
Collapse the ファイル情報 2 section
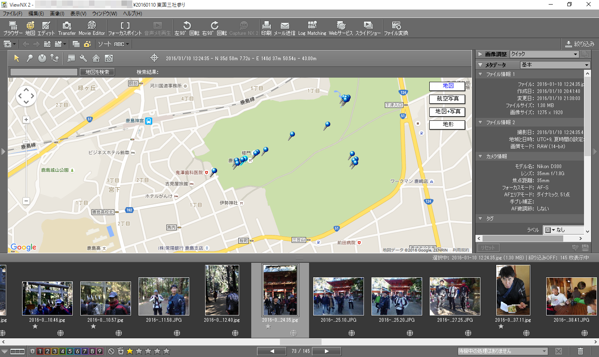click(x=480, y=122)
